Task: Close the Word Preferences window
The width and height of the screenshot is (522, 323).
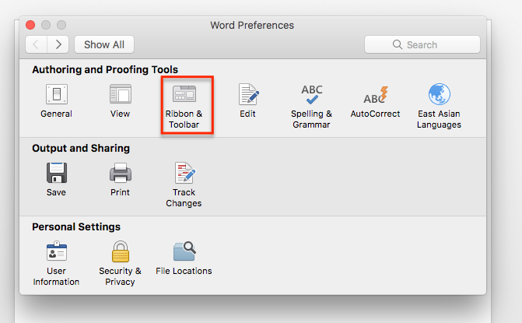Action: (x=31, y=25)
